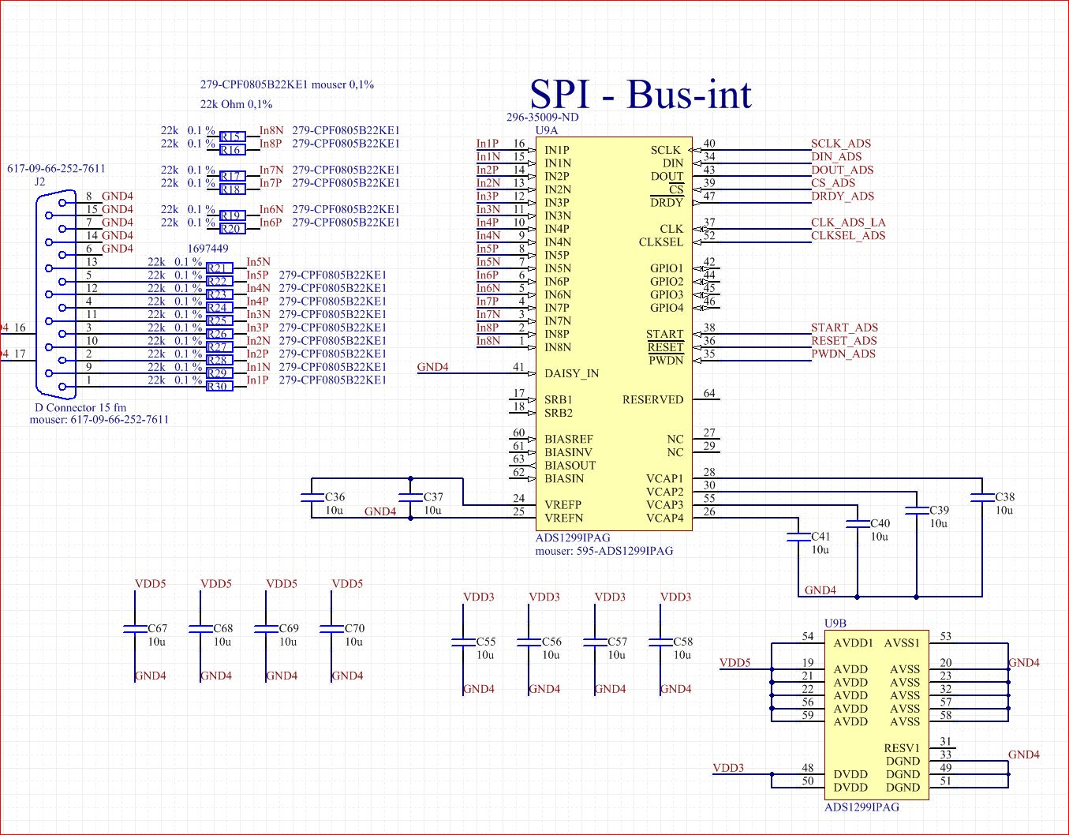Select resistor R30 symbol
The height and width of the screenshot is (835, 1069).
[219, 386]
